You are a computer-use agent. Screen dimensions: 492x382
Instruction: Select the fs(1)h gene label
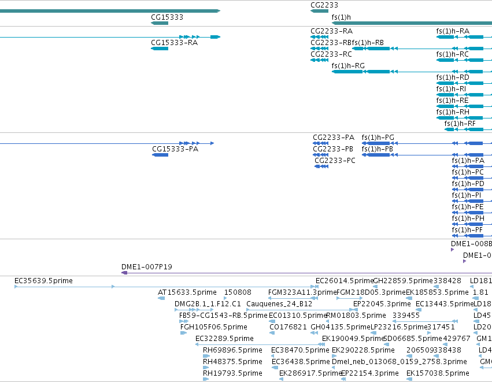pyautogui.click(x=341, y=17)
